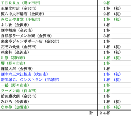This screenshot has height=116, width=131.
Task: Select the 'よし政（金沢市）' cell
Action: tap(15, 25)
